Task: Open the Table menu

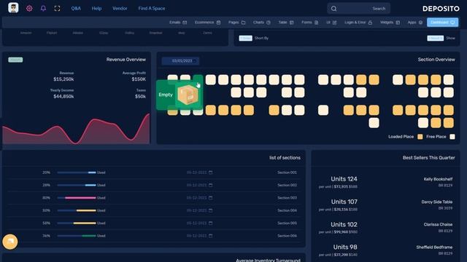Action: [285, 23]
